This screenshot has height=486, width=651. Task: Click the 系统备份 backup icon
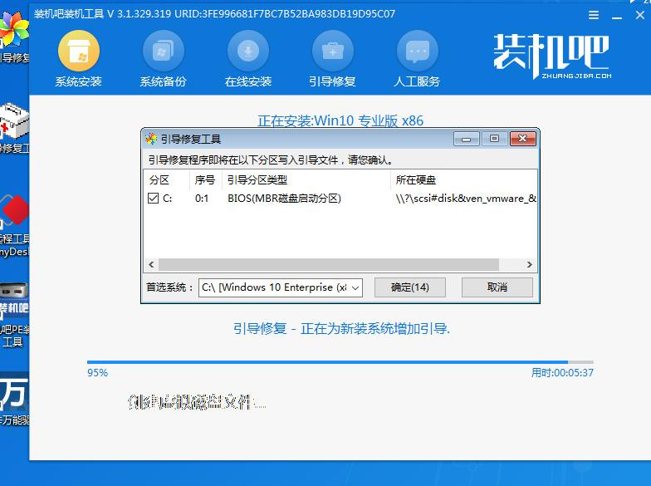click(x=163, y=52)
